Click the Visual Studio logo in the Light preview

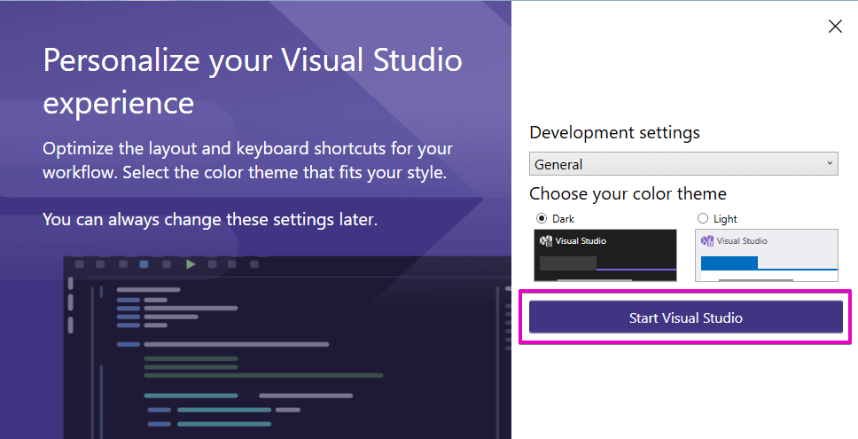click(707, 240)
